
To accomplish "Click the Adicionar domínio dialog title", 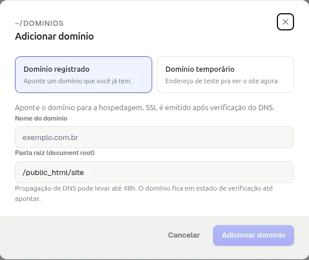I will [x=55, y=36].
